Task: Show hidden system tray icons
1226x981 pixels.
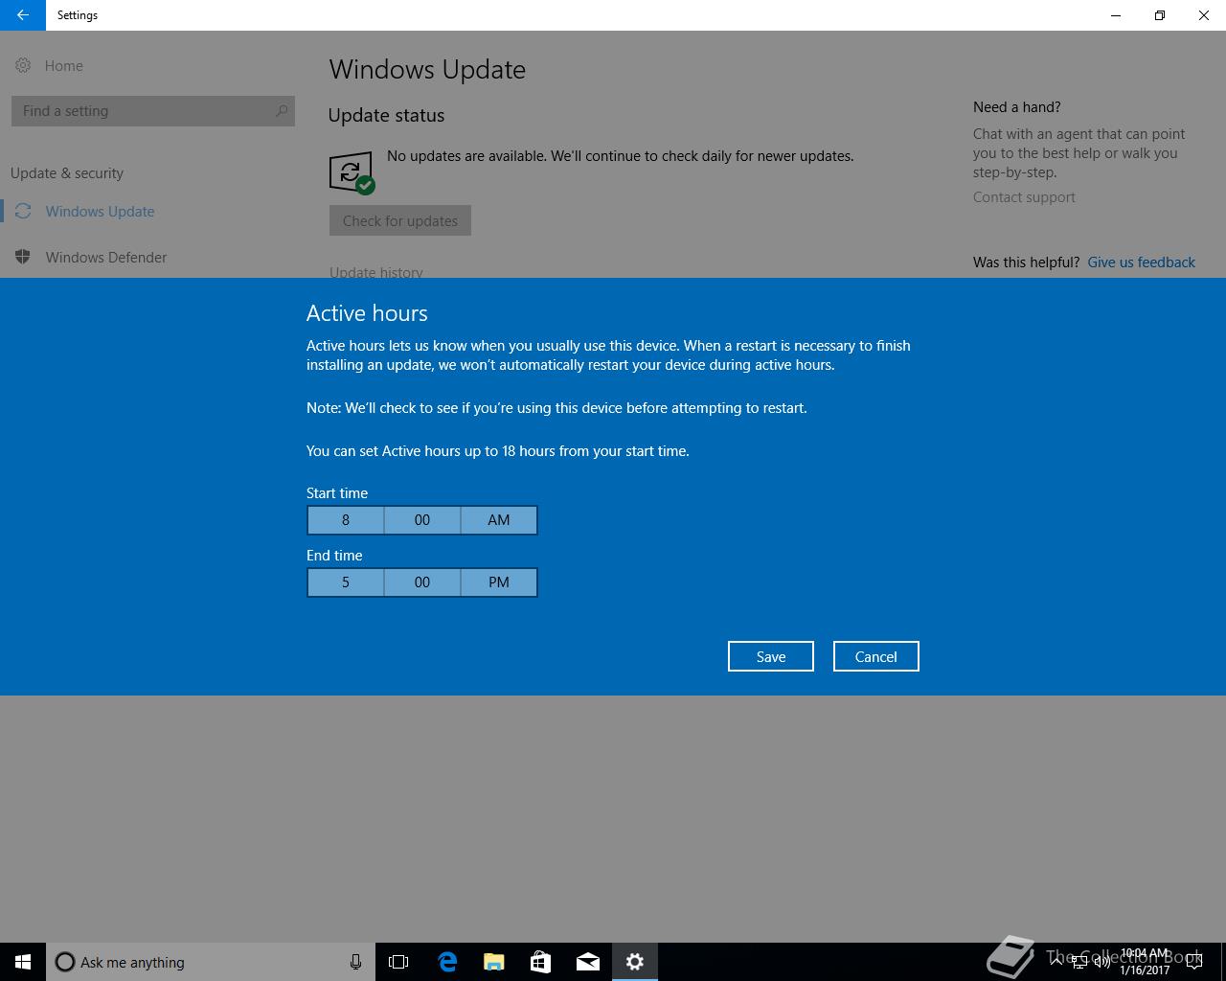Action: coord(1056,962)
